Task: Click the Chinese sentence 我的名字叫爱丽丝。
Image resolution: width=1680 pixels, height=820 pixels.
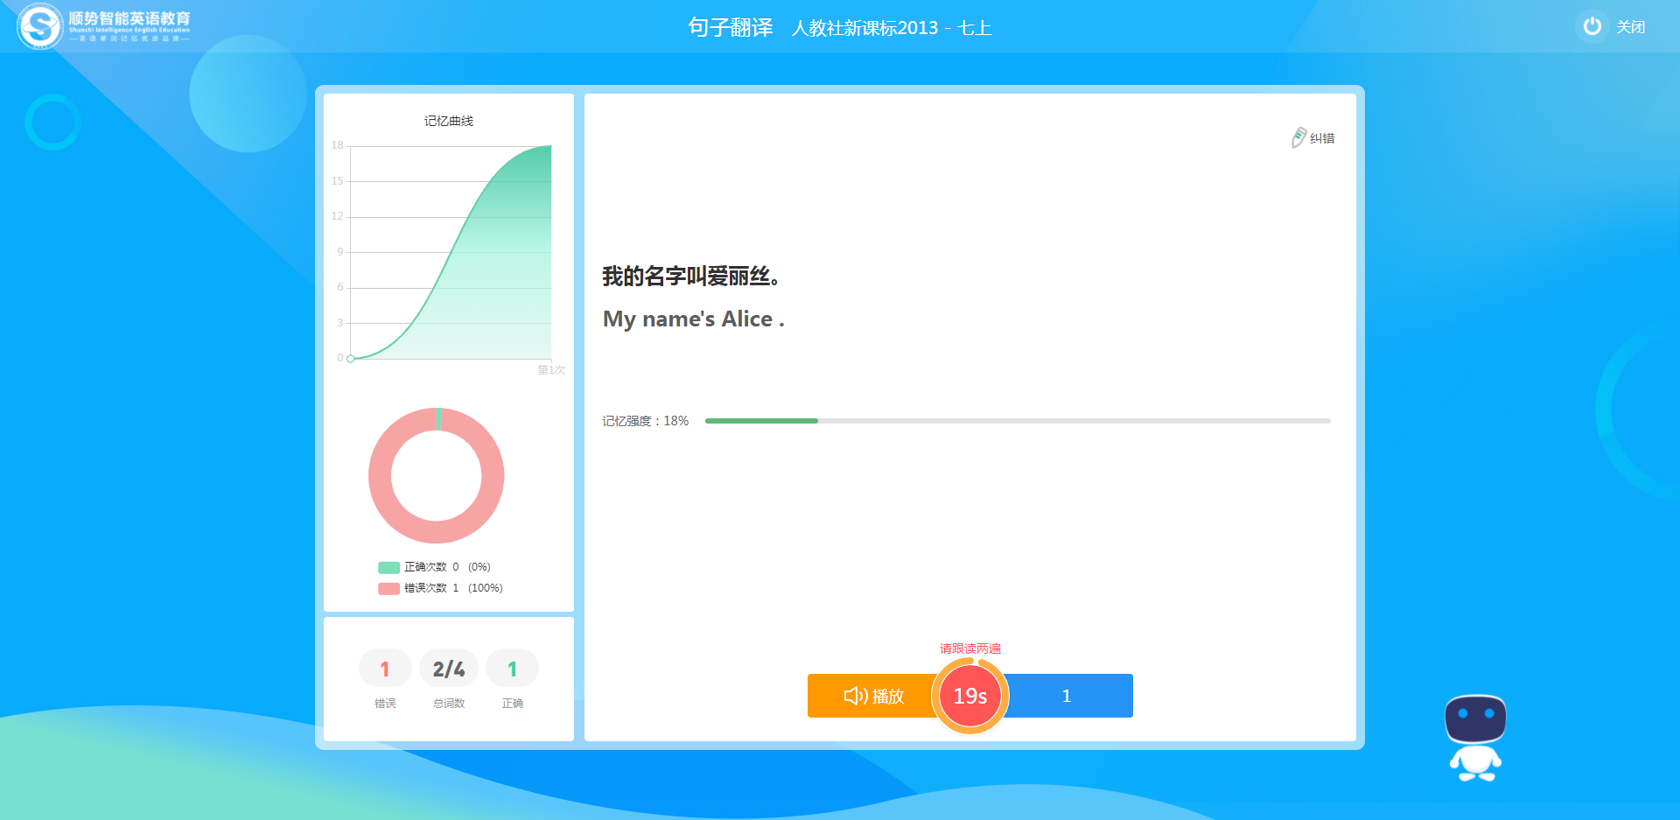Action: point(691,277)
